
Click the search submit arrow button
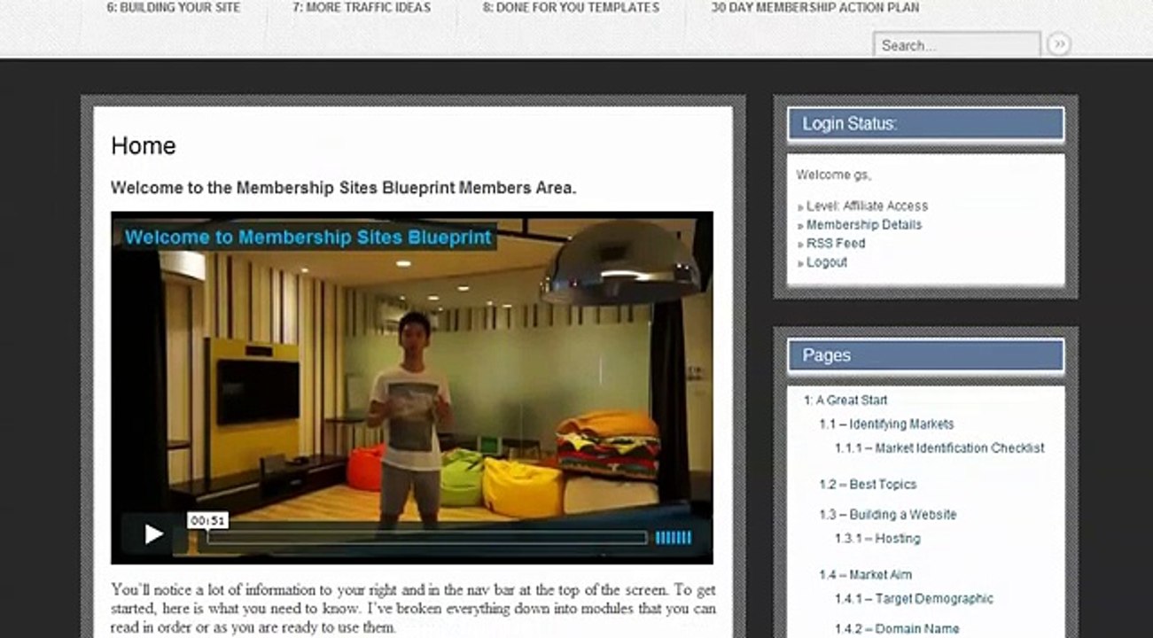point(1058,44)
